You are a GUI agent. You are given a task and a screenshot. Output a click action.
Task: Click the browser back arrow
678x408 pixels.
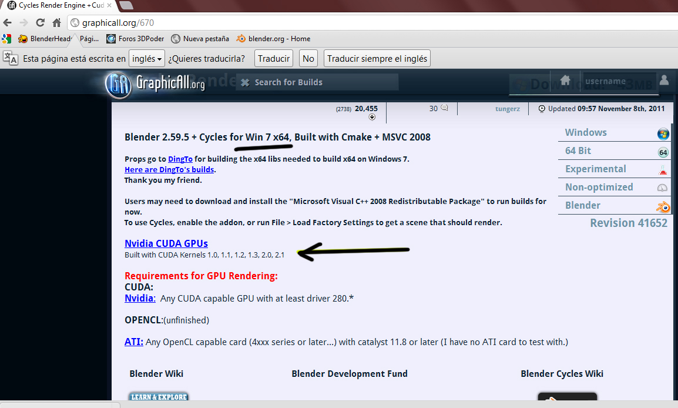[8, 22]
